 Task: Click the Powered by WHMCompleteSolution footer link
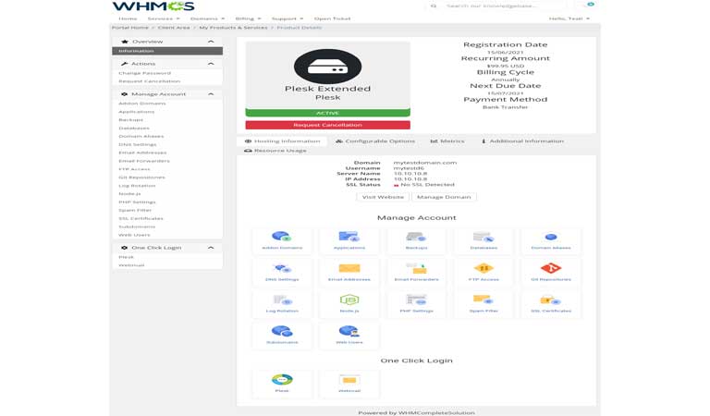[416, 413]
